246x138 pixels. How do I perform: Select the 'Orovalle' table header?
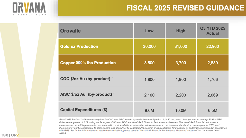[70, 31]
